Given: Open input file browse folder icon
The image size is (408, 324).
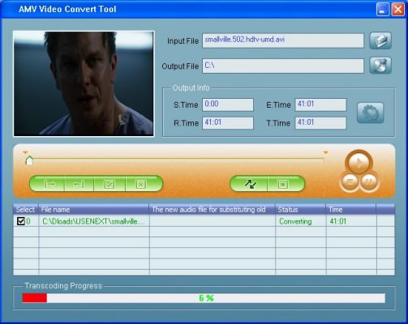Looking at the screenshot, I should 380,40.
